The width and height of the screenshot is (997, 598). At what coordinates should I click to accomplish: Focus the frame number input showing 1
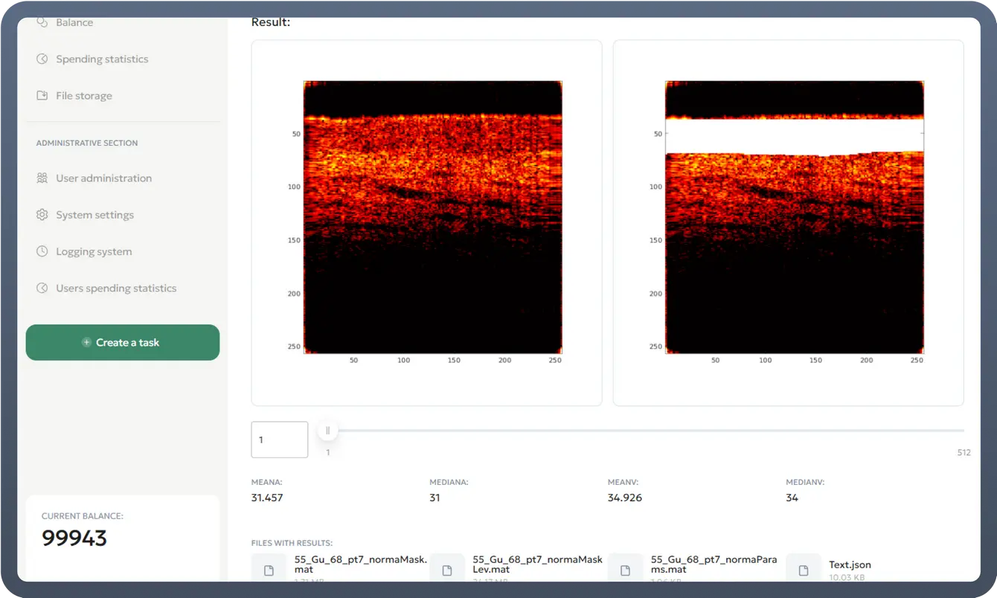pyautogui.click(x=280, y=440)
